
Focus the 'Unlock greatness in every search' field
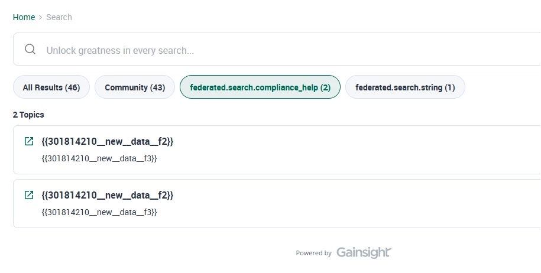277,49
